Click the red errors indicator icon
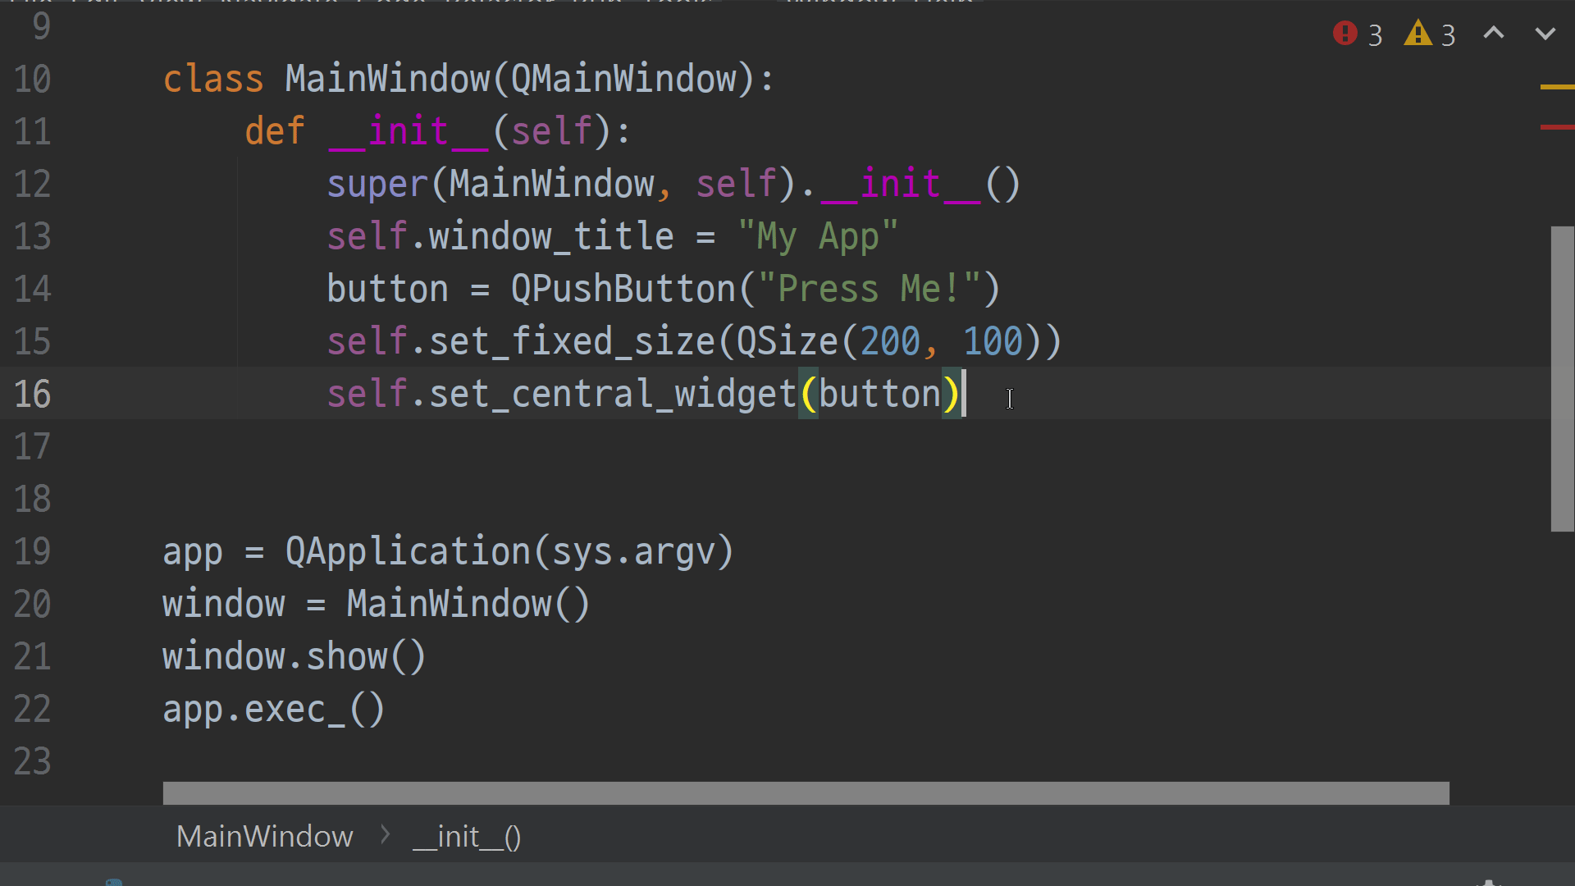Viewport: 1575px width, 886px height. click(x=1344, y=34)
